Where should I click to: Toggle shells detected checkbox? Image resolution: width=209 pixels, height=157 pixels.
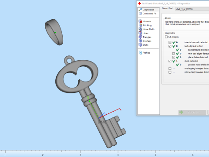pos(170,61)
